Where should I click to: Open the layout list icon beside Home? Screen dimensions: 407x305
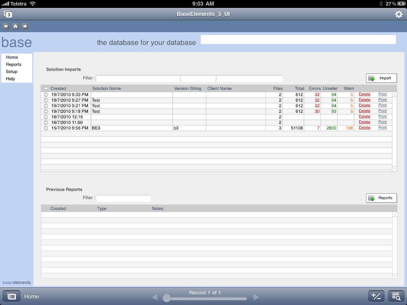click(12, 296)
